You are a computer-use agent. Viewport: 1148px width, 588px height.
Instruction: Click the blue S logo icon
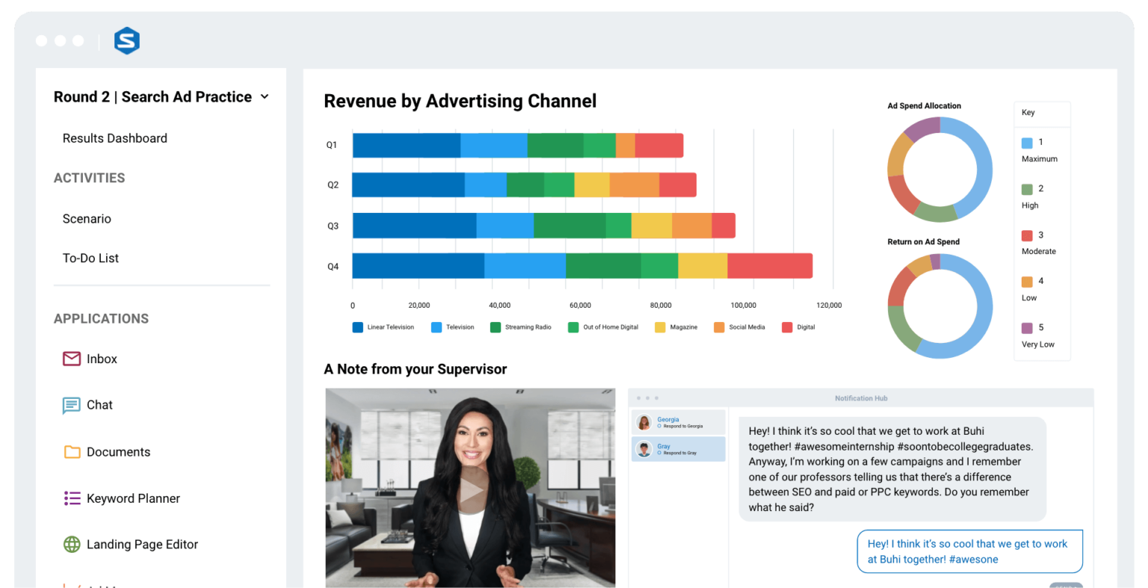click(x=127, y=41)
